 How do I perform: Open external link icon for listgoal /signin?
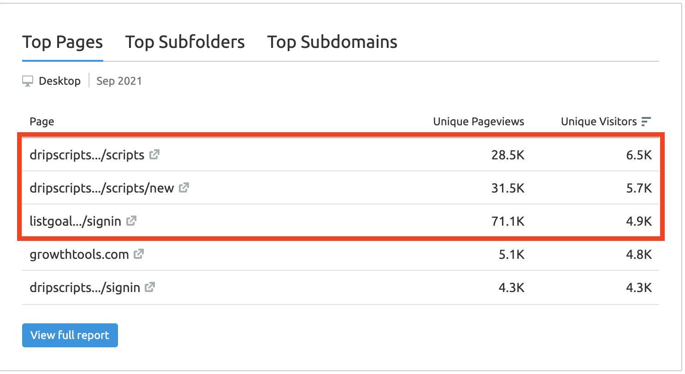pyautogui.click(x=131, y=221)
